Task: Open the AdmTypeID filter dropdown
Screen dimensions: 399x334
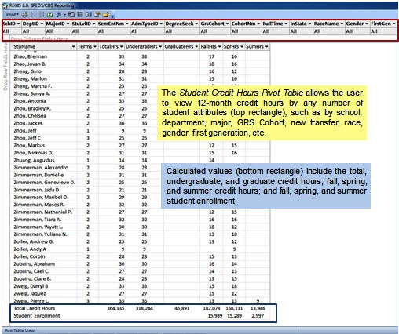Action: point(161,24)
